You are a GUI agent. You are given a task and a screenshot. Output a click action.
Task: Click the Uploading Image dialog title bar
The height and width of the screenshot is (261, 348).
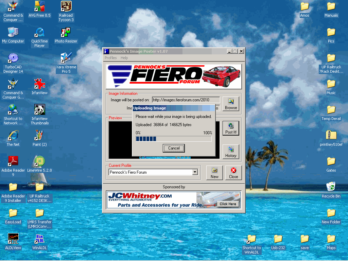tap(174, 108)
